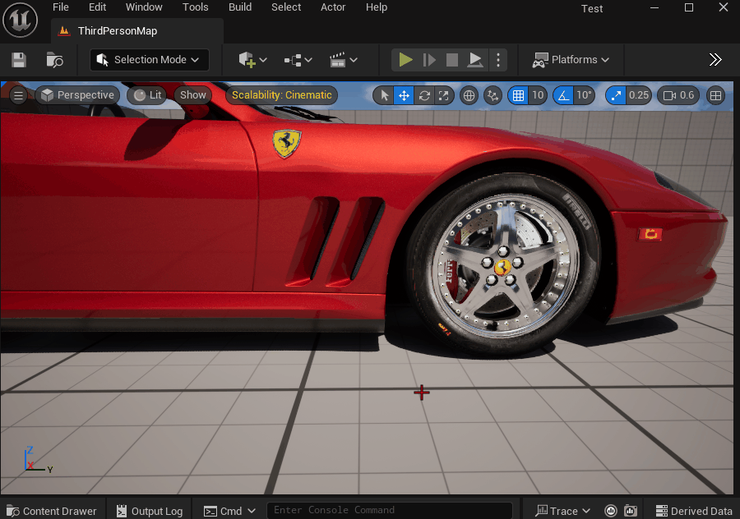
Task: Open the viewport Show flags menu
Action: 193,95
